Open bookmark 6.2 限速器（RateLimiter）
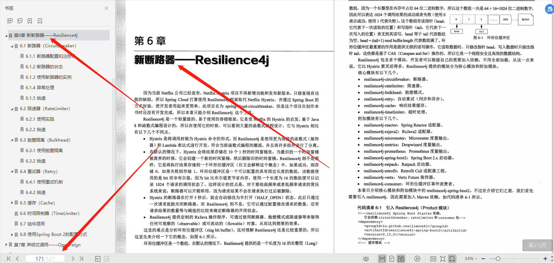Viewport: 554px width, 263px height. [45, 109]
